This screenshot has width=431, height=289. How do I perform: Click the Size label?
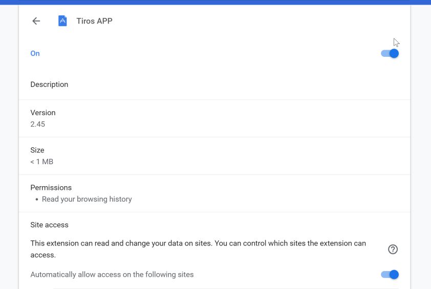tap(37, 150)
